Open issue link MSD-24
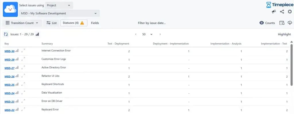Viewport: 294px width, 114px height. 9,93
